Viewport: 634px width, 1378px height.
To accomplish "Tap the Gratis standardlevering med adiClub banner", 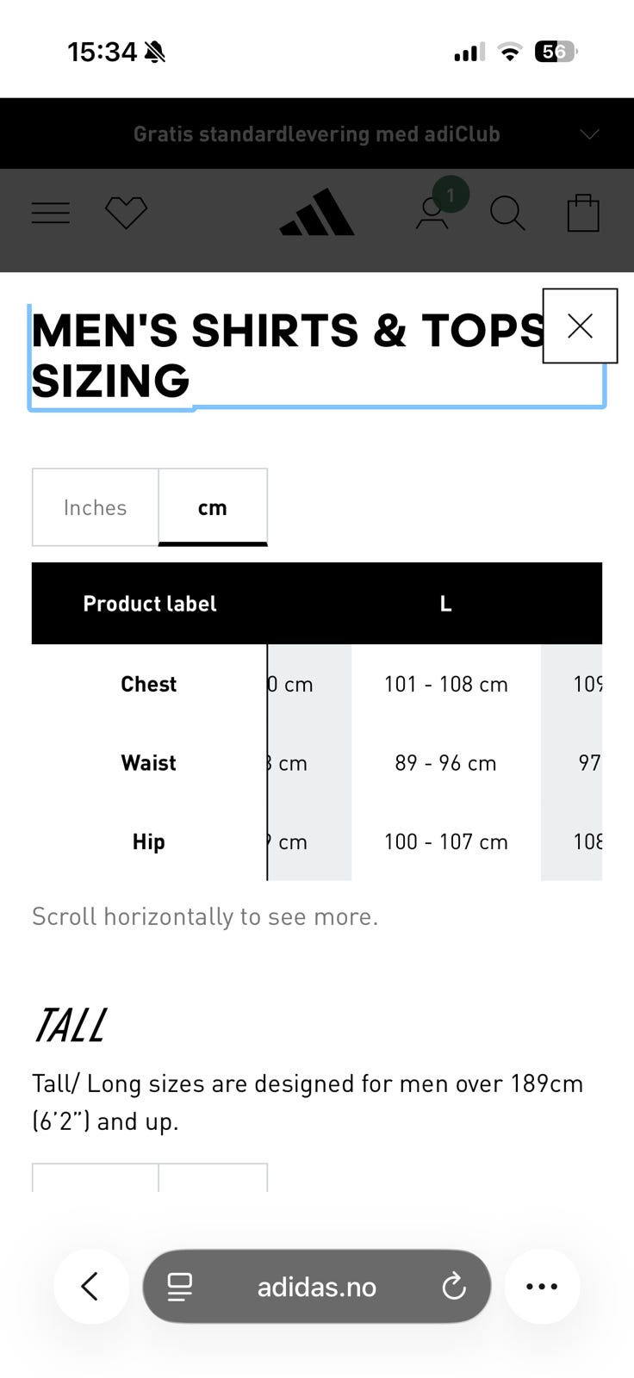I will point(316,134).
